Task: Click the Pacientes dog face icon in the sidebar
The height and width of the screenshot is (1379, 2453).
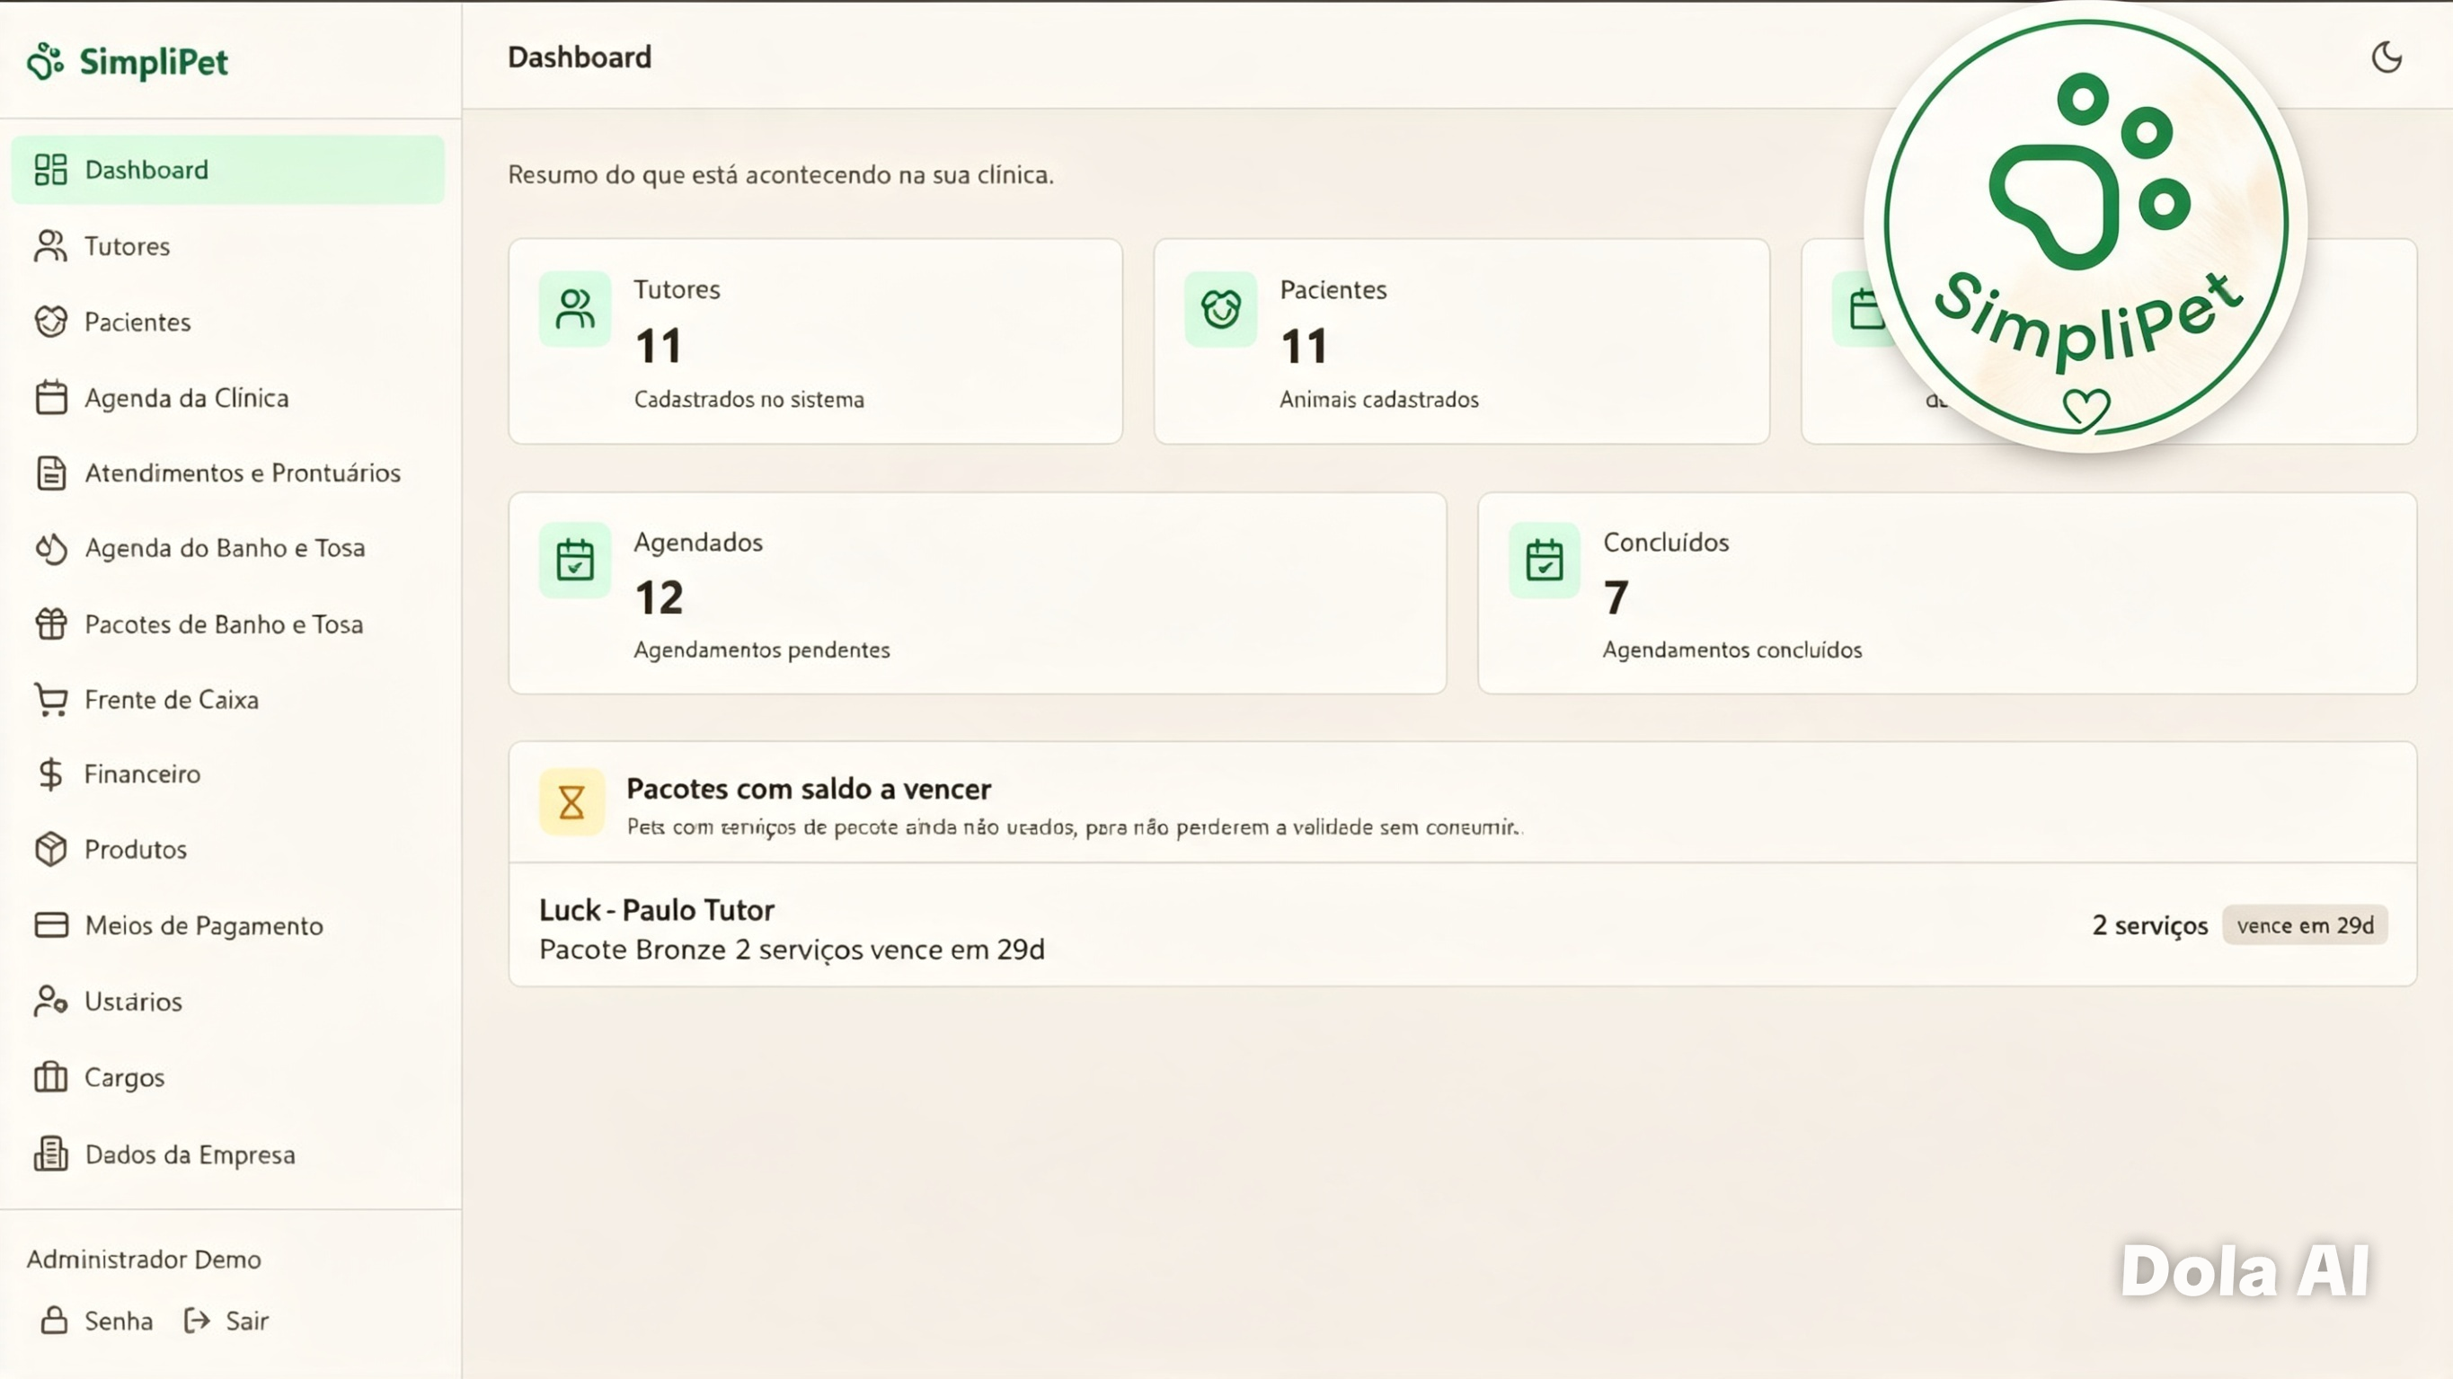Action: tap(50, 322)
